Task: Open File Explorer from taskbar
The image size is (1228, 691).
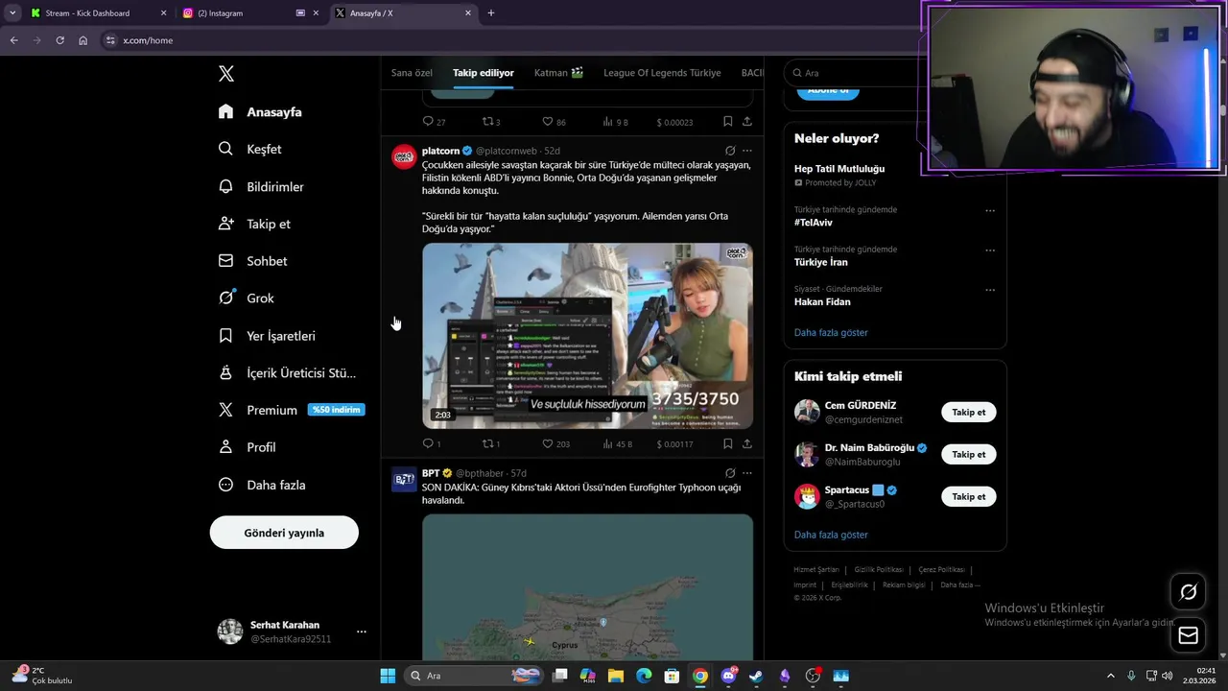Action: pos(616,676)
